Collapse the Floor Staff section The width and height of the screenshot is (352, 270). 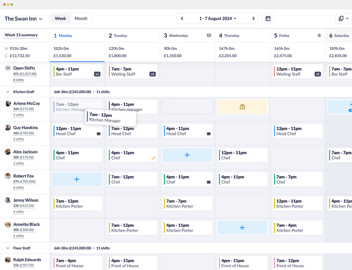[x=8, y=248]
